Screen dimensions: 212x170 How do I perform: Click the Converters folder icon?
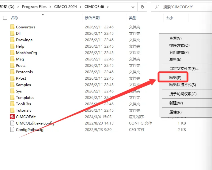coord(12,27)
